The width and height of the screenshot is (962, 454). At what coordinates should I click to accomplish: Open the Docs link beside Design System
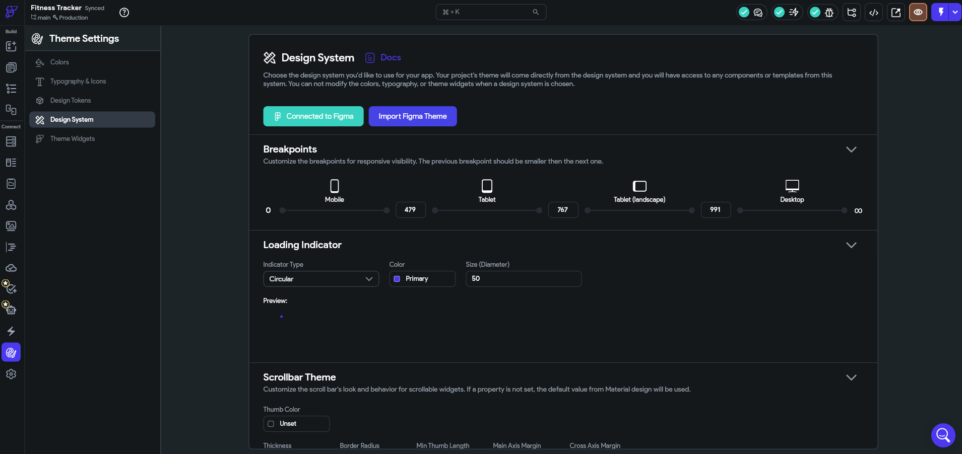pos(383,58)
